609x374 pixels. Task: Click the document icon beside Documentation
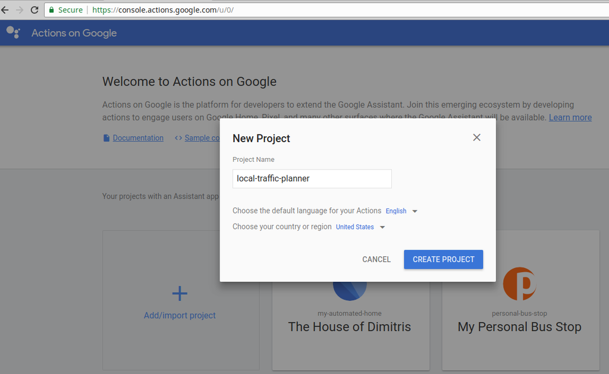(x=106, y=138)
